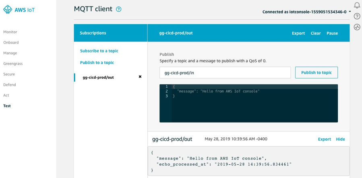Open the activity pulse icon on right edge
Viewport: 362px width, 178px height.
point(357,27)
